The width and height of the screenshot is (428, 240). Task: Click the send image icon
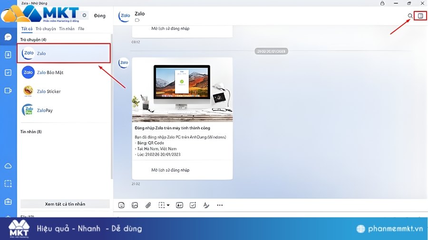(x=135, y=205)
